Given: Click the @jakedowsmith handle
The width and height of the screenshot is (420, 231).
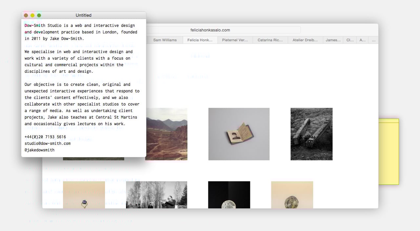Looking at the screenshot, I should click(x=39, y=150).
